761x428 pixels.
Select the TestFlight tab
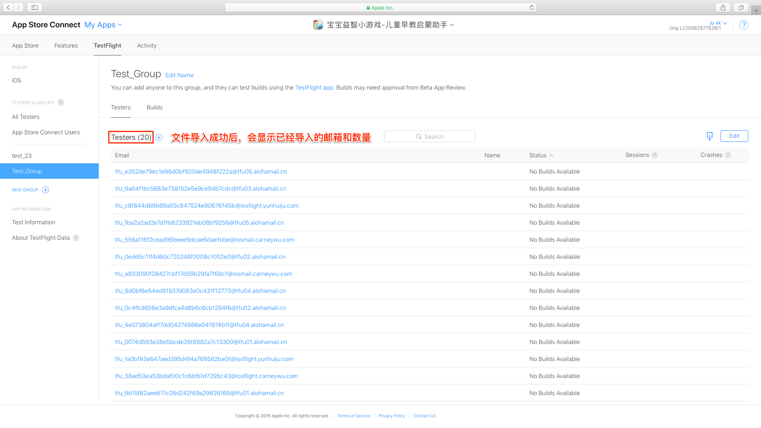(107, 46)
